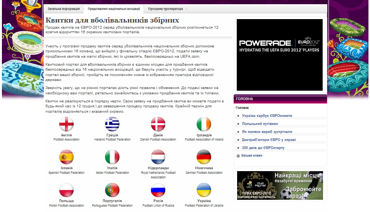This screenshot has width=370, height=212.
Task: Switch to the Загальна інформація tab
Action: [x=64, y=9]
